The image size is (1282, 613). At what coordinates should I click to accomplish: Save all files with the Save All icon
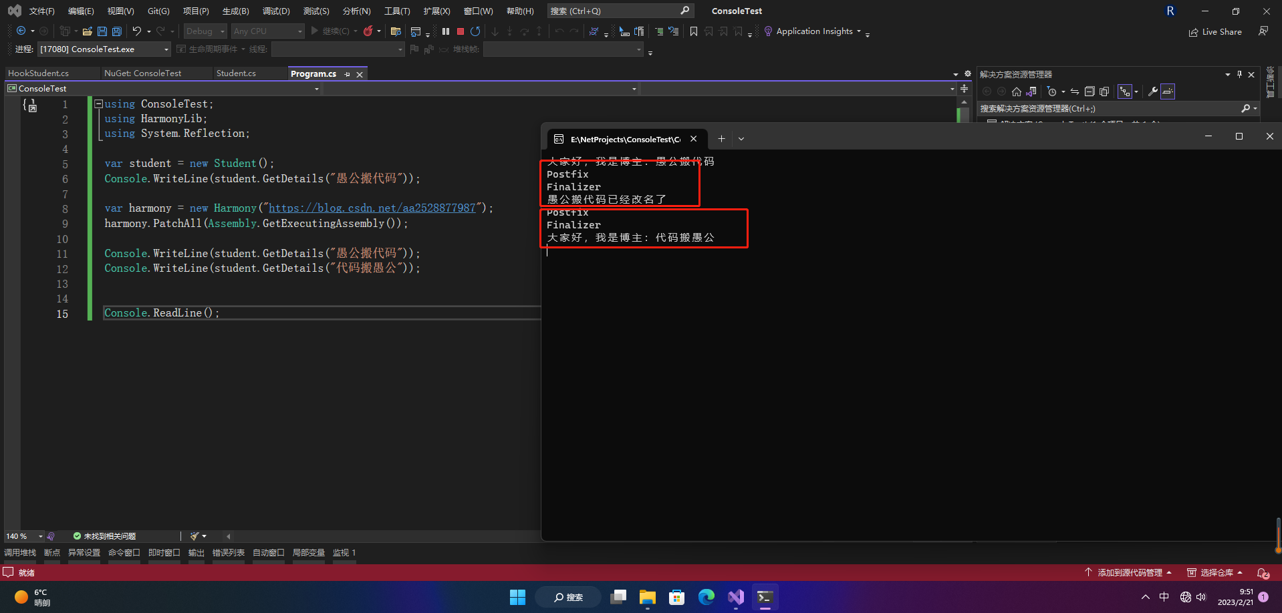[x=117, y=31]
